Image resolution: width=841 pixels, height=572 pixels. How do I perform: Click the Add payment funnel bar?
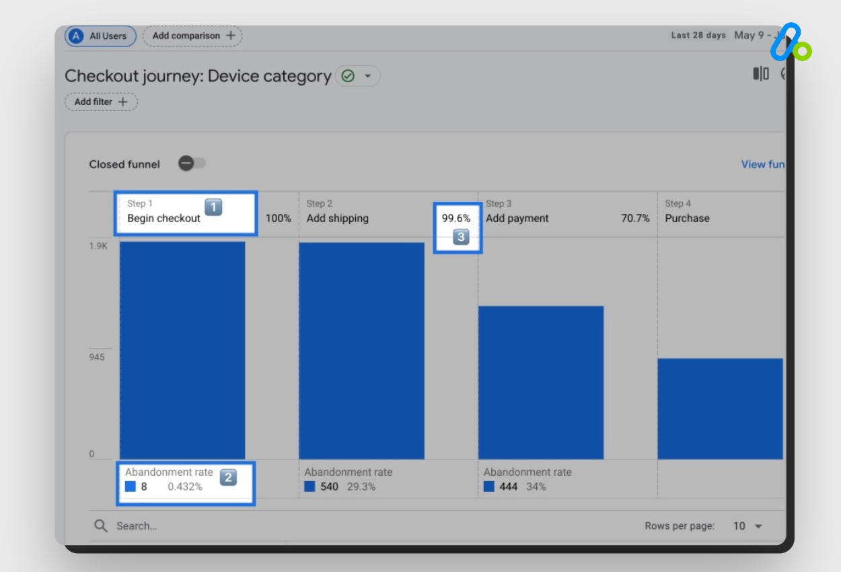(x=541, y=382)
